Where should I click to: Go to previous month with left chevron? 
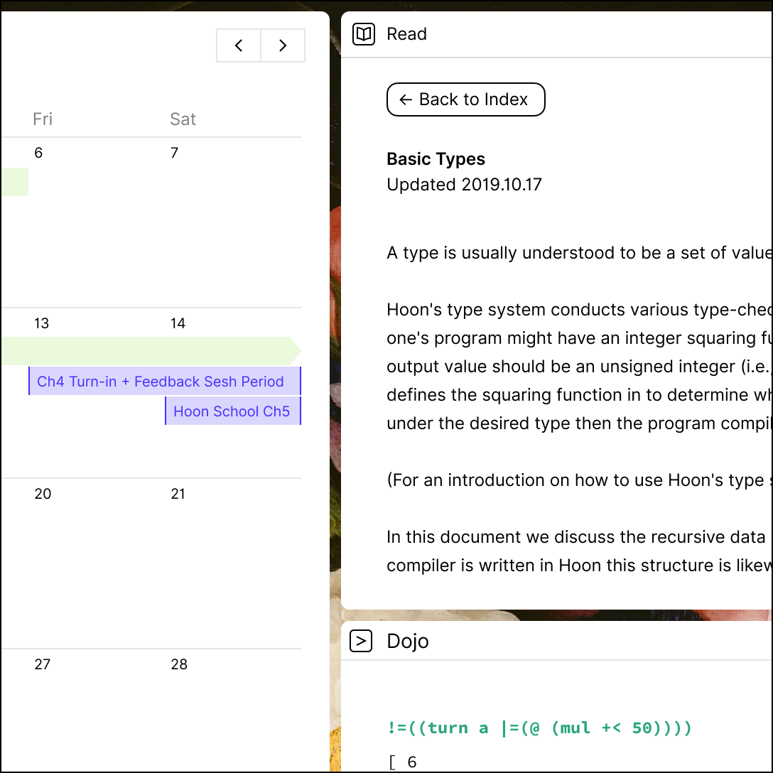point(239,45)
